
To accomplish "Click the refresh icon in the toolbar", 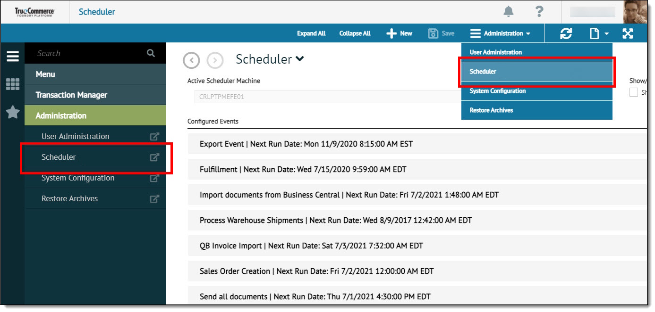I will 566,33.
